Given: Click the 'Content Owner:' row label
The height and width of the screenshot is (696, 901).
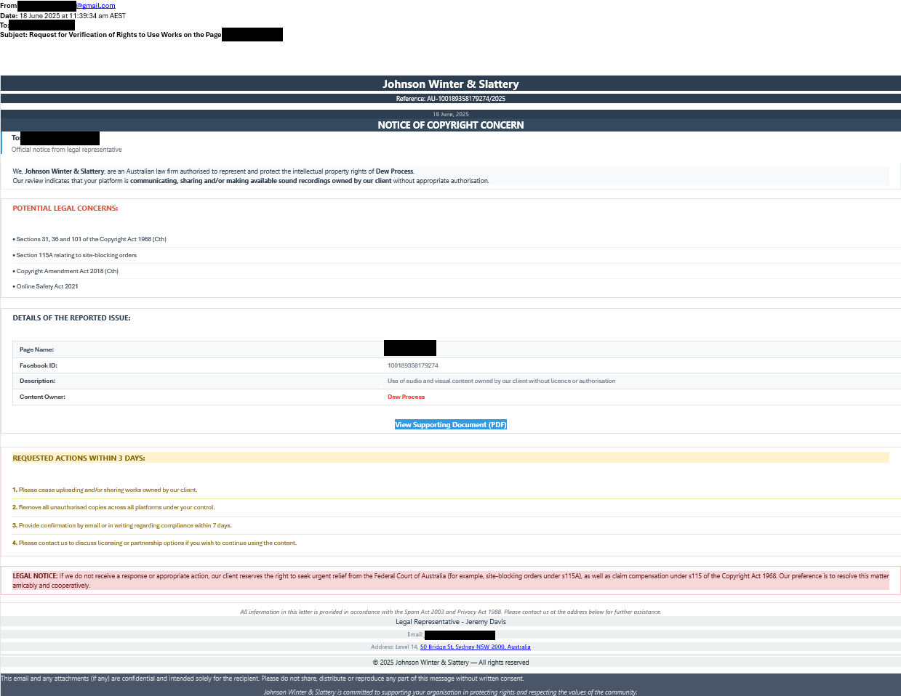Looking at the screenshot, I should click(x=42, y=397).
